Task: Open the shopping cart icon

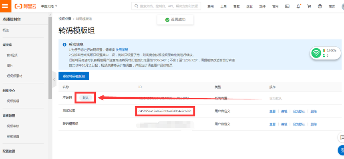Action: [309, 6]
